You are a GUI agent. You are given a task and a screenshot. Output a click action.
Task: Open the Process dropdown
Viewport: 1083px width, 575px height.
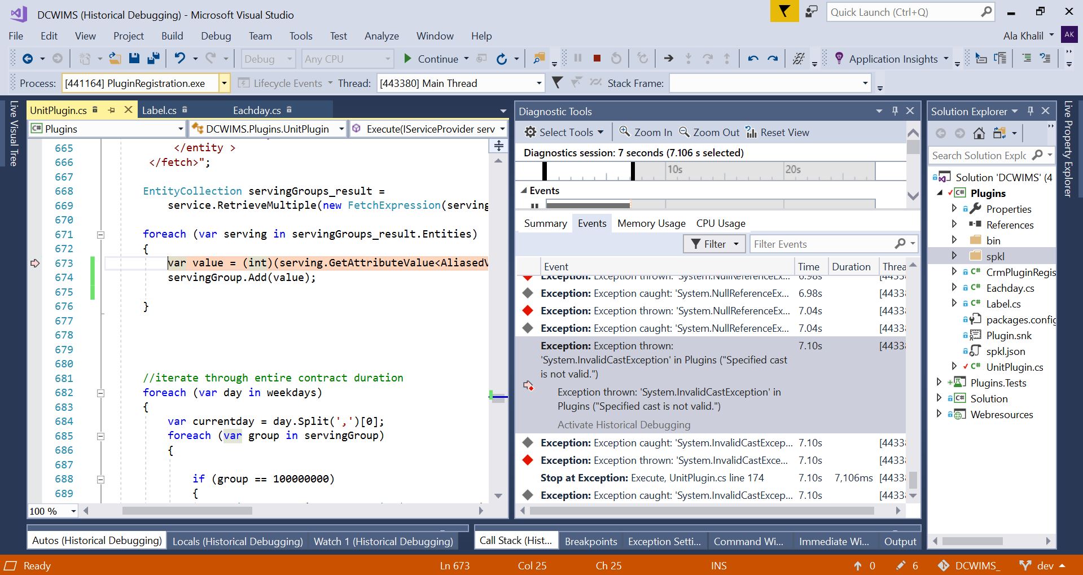224,83
